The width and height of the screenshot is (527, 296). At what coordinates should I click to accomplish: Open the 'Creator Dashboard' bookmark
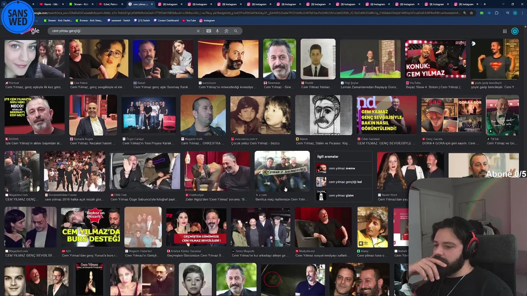coord(166,20)
